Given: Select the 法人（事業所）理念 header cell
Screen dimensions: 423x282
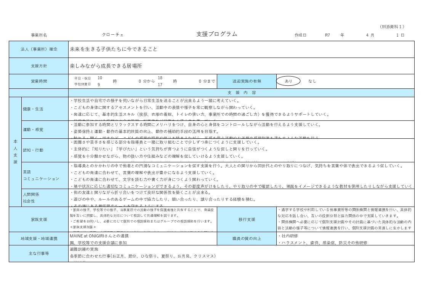Looking at the screenshot, I should 39,50.
